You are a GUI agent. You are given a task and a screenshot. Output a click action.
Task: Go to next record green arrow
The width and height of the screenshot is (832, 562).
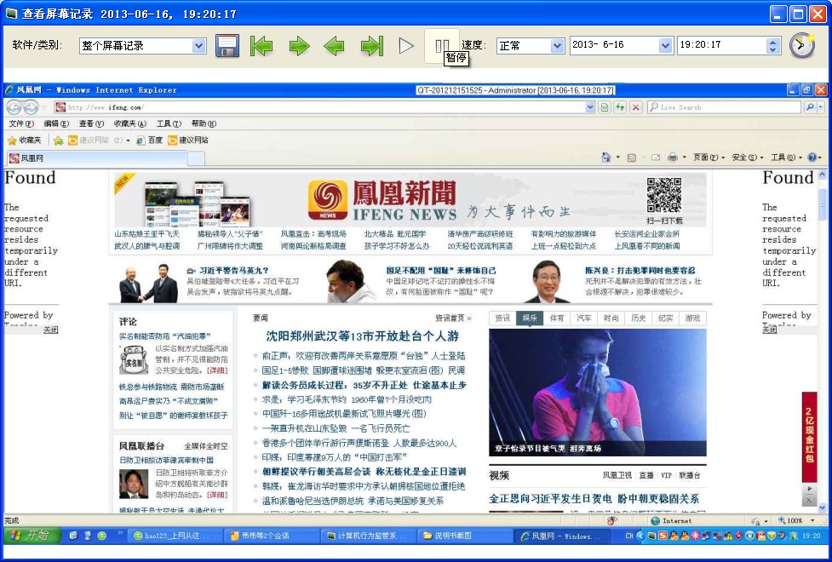(299, 46)
